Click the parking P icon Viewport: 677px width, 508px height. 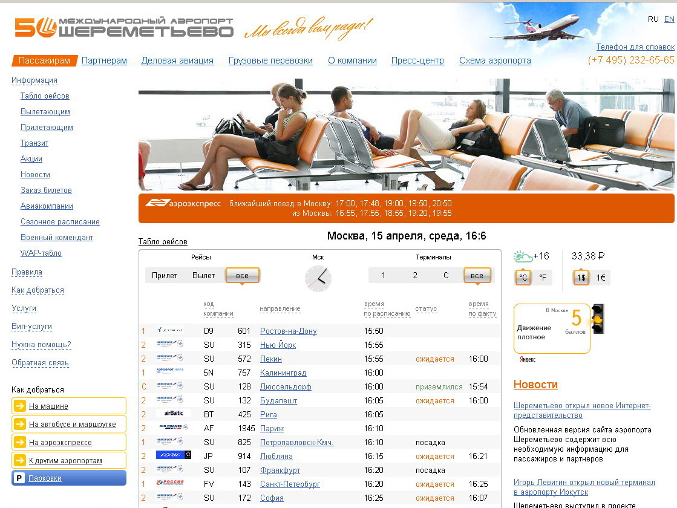[x=19, y=478]
